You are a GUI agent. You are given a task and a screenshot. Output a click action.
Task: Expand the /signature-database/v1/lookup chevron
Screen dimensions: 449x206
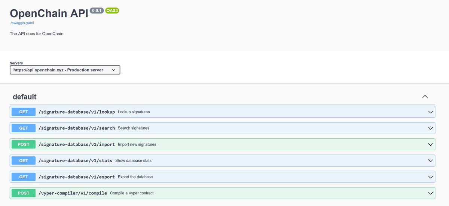(x=430, y=112)
